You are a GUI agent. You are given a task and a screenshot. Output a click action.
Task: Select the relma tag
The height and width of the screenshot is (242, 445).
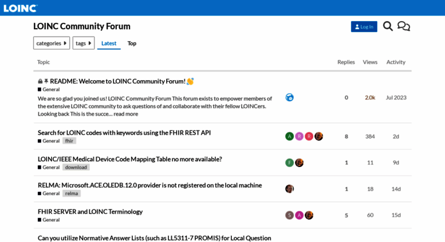[72, 193]
